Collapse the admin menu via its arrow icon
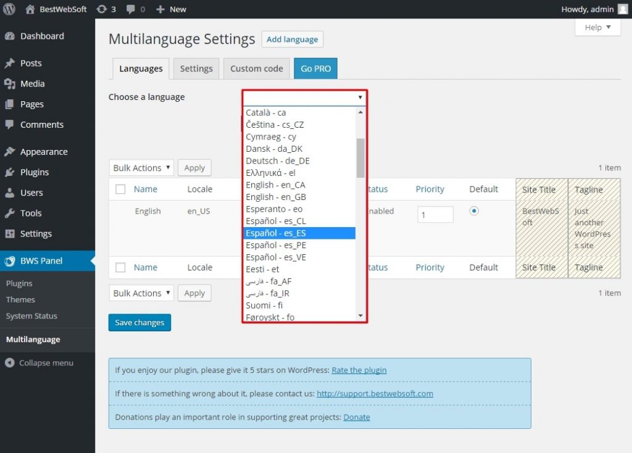632x453 pixels. pos(10,363)
